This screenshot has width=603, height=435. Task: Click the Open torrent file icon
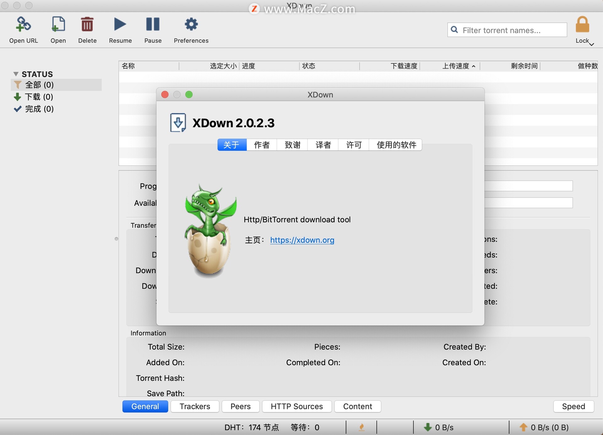[58, 24]
